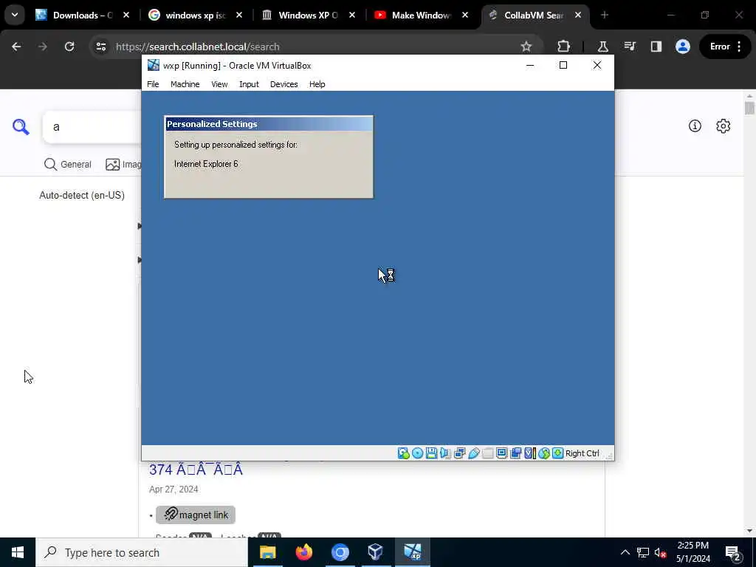Screen dimensions: 756x567
Task: Close the 'windows xp iso' tab
Action: (239, 15)
